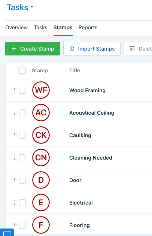Click the Import Stamps button

pyautogui.click(x=92, y=49)
